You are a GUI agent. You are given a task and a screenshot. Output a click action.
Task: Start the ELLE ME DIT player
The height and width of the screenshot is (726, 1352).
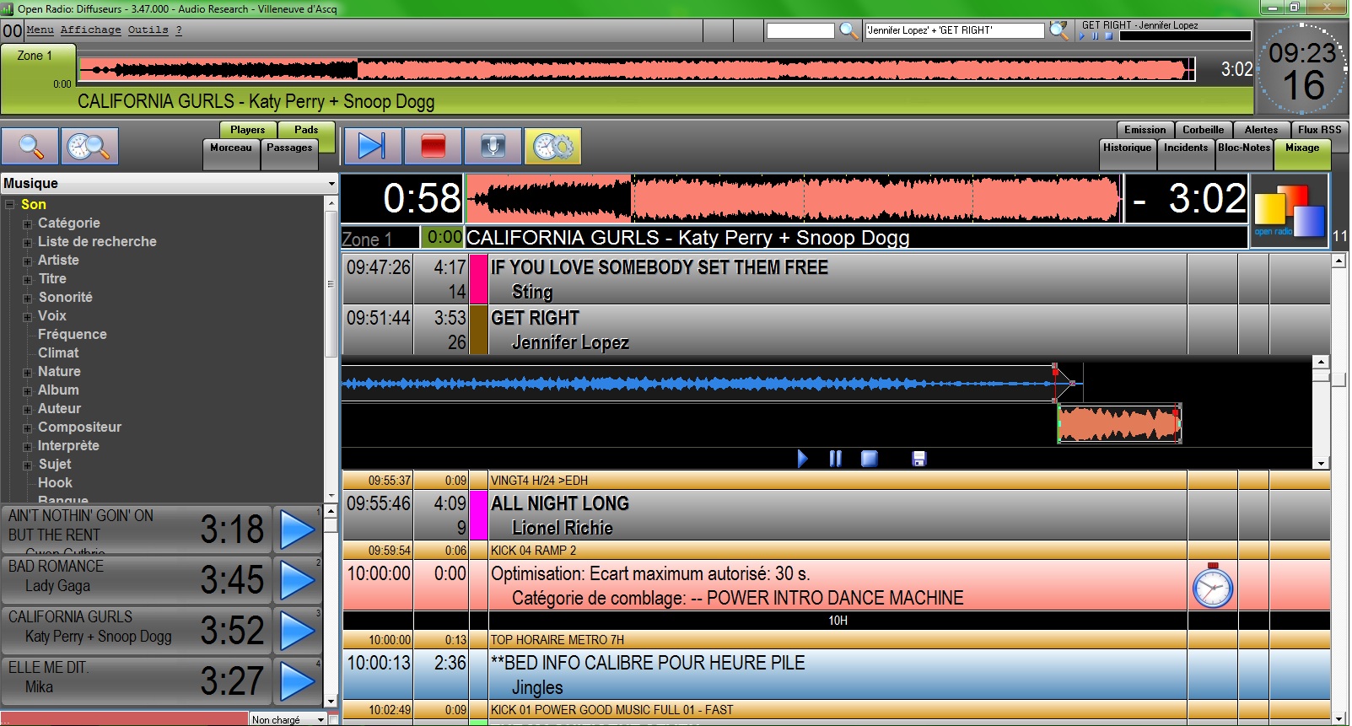pos(297,681)
